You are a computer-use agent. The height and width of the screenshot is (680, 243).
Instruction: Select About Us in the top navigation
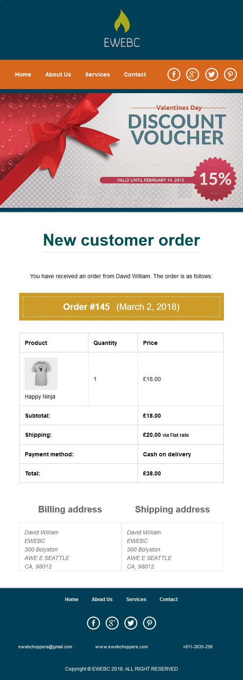[x=58, y=74]
